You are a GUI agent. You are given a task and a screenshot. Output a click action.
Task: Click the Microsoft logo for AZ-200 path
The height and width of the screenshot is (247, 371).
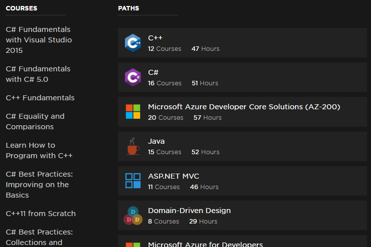coord(132,111)
